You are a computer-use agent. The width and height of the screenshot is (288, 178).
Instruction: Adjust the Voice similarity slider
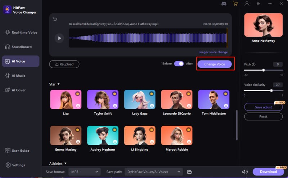[x=271, y=91]
